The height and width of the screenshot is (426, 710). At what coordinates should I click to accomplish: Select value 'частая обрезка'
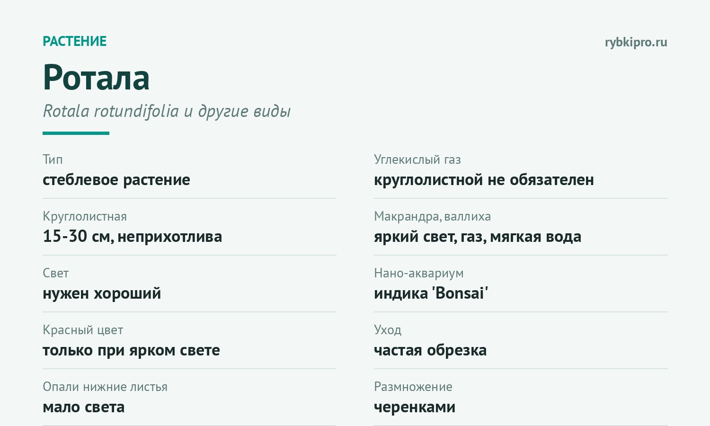coord(430,350)
